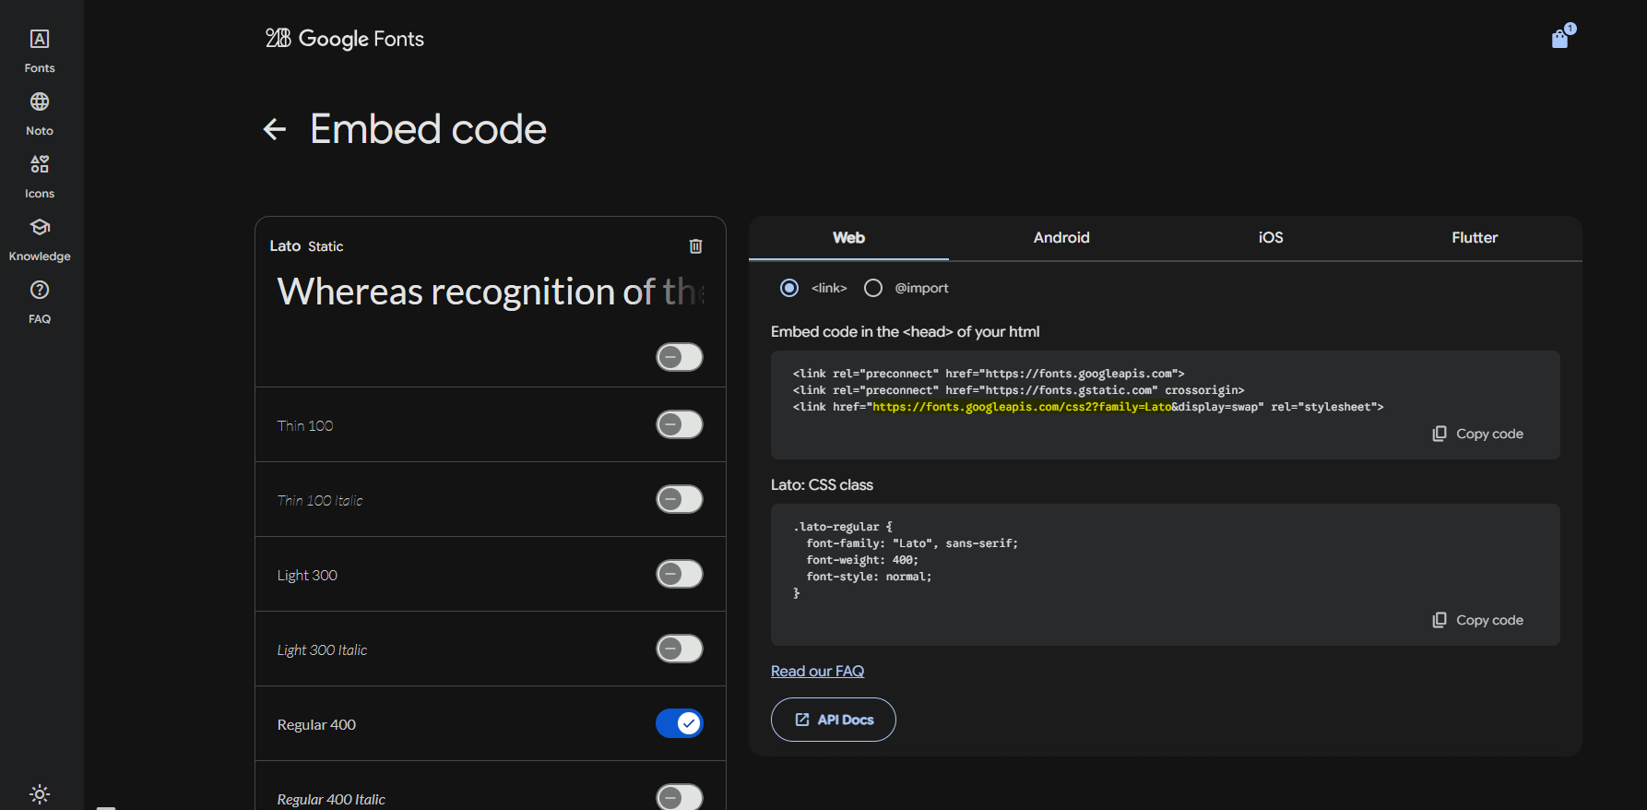Copy code for the head embed snippet
The height and width of the screenshot is (810, 1647).
(x=1477, y=434)
